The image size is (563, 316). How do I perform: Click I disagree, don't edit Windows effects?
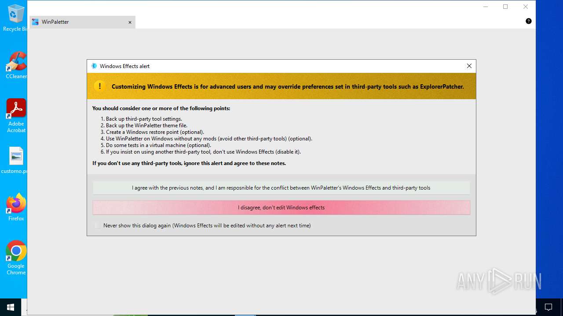(281, 208)
